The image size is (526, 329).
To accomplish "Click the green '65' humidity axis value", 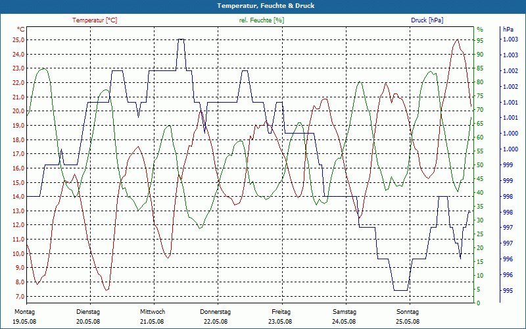I will pos(480,124).
